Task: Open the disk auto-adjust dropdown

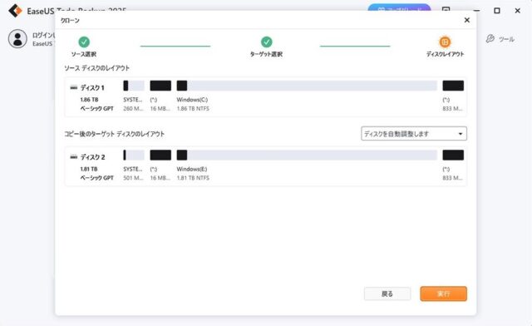Action: pos(414,134)
